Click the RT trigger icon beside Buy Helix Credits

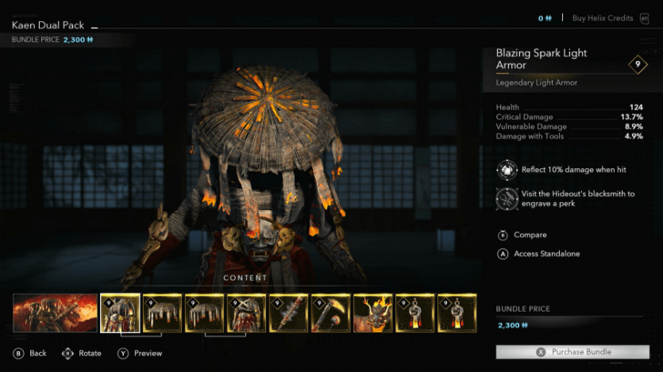645,18
